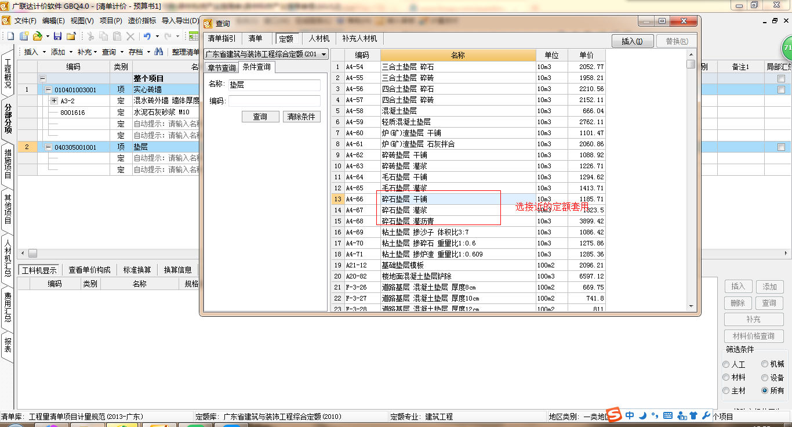Expand the A3-2 tree node

pyautogui.click(x=55, y=101)
